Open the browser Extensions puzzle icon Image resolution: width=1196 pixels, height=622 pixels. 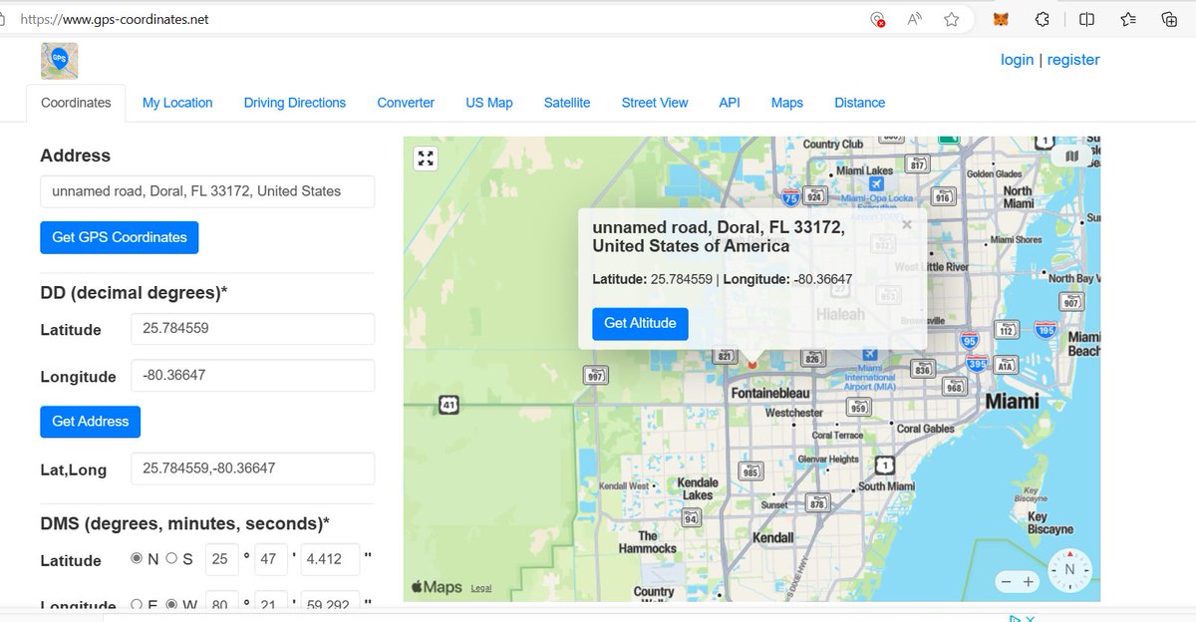pyautogui.click(x=1043, y=19)
